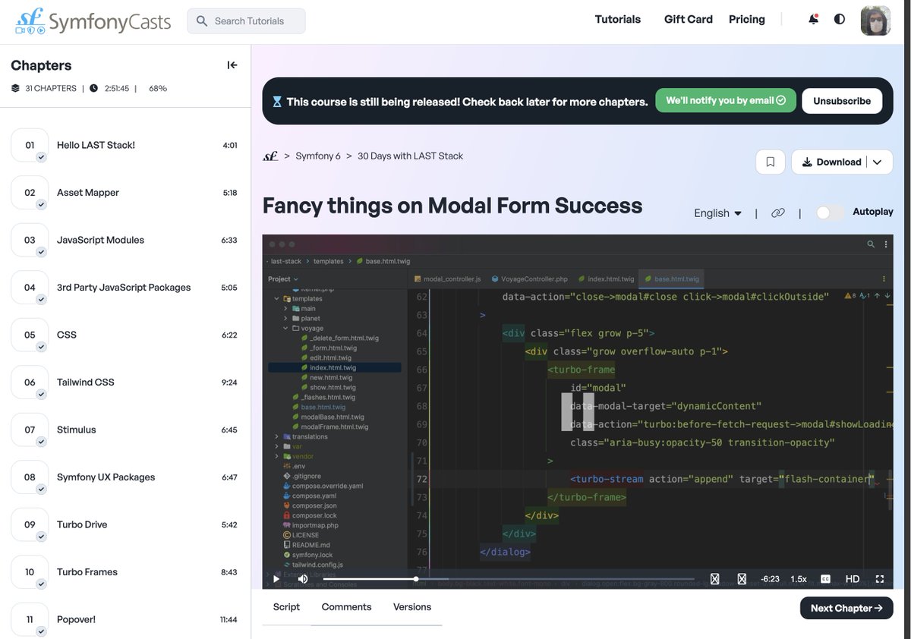
Task: Mute the video volume
Action: point(302,579)
